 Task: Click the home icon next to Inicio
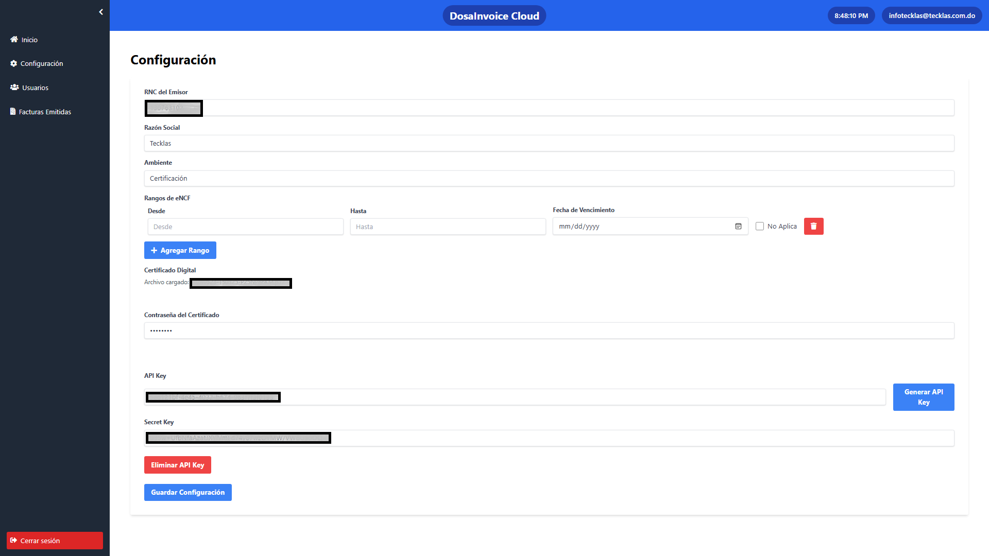pyautogui.click(x=14, y=39)
